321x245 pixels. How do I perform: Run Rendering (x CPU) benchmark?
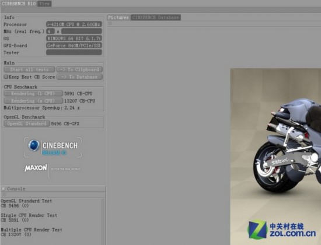coord(33,101)
